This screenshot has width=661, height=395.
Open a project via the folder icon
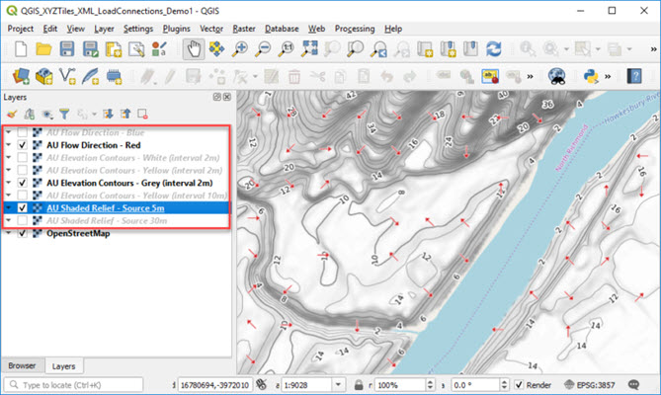[43, 49]
